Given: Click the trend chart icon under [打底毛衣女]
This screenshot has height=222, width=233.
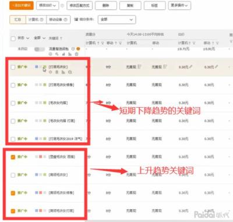Looking at the screenshot, I should 63,72.
